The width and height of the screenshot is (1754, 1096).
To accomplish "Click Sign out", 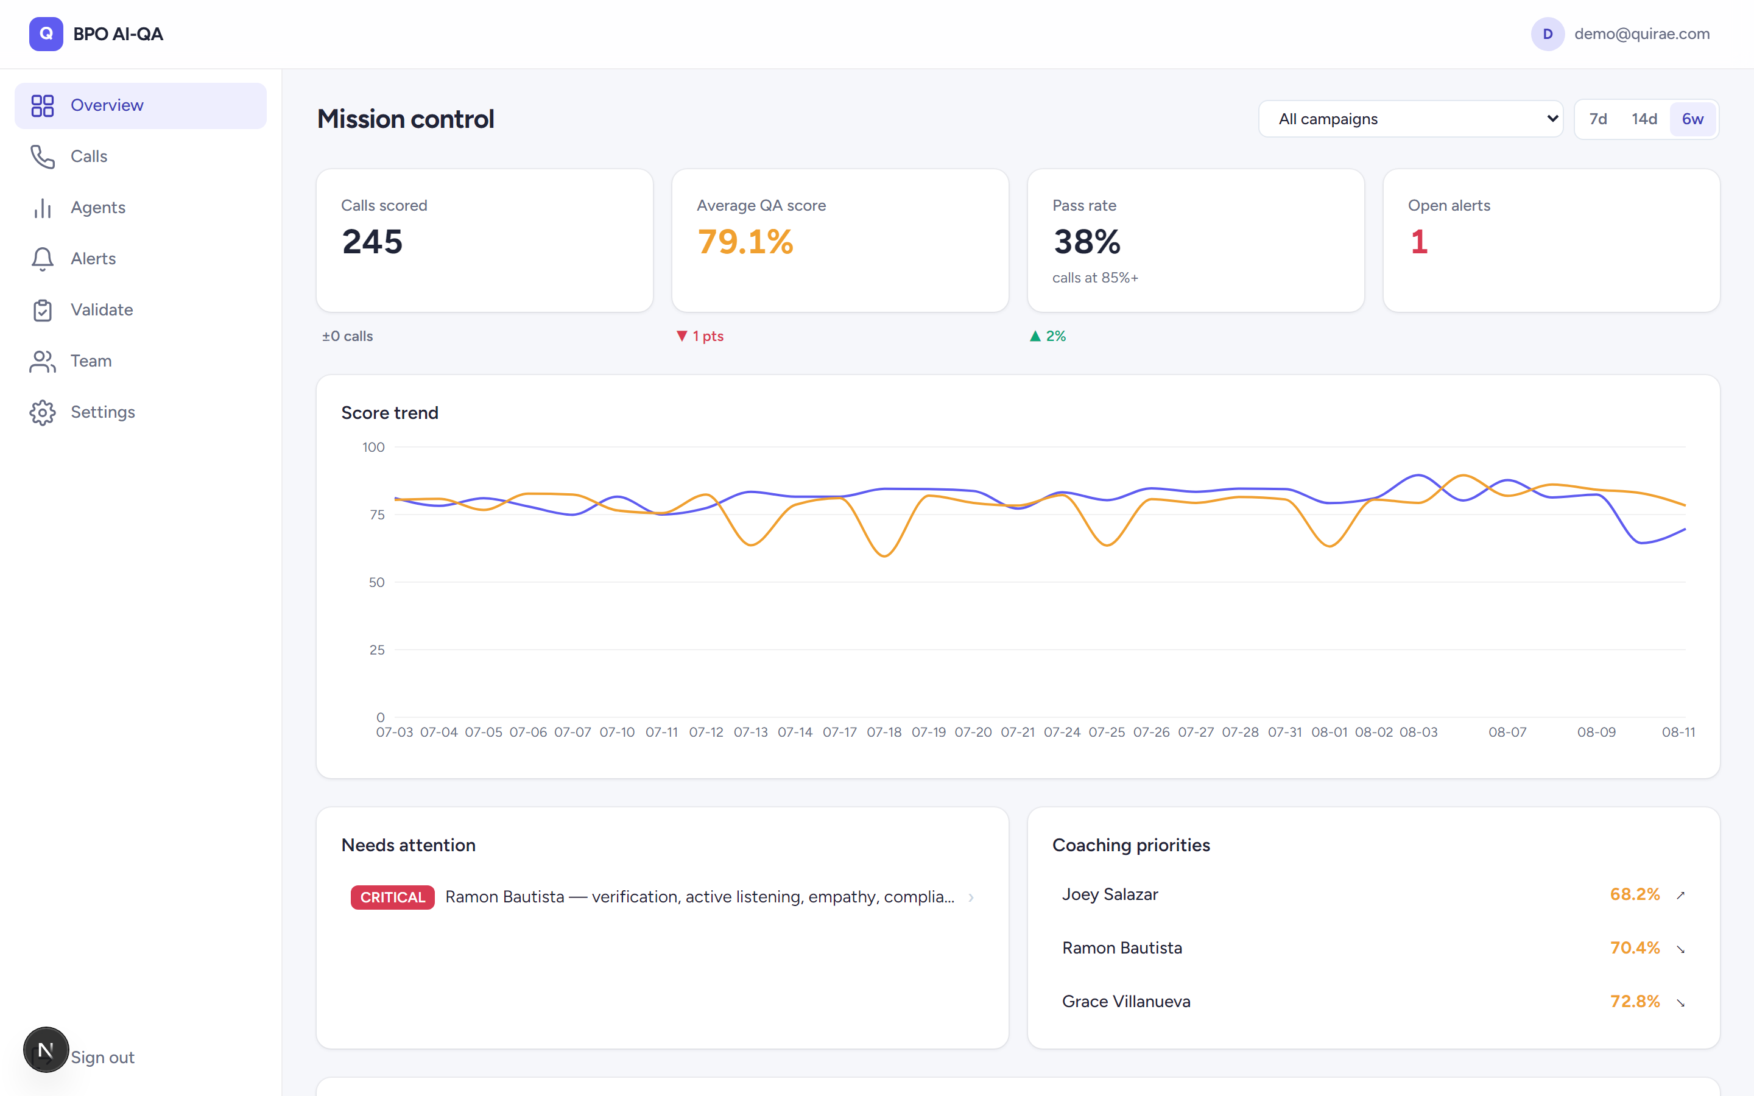I will (x=102, y=1058).
